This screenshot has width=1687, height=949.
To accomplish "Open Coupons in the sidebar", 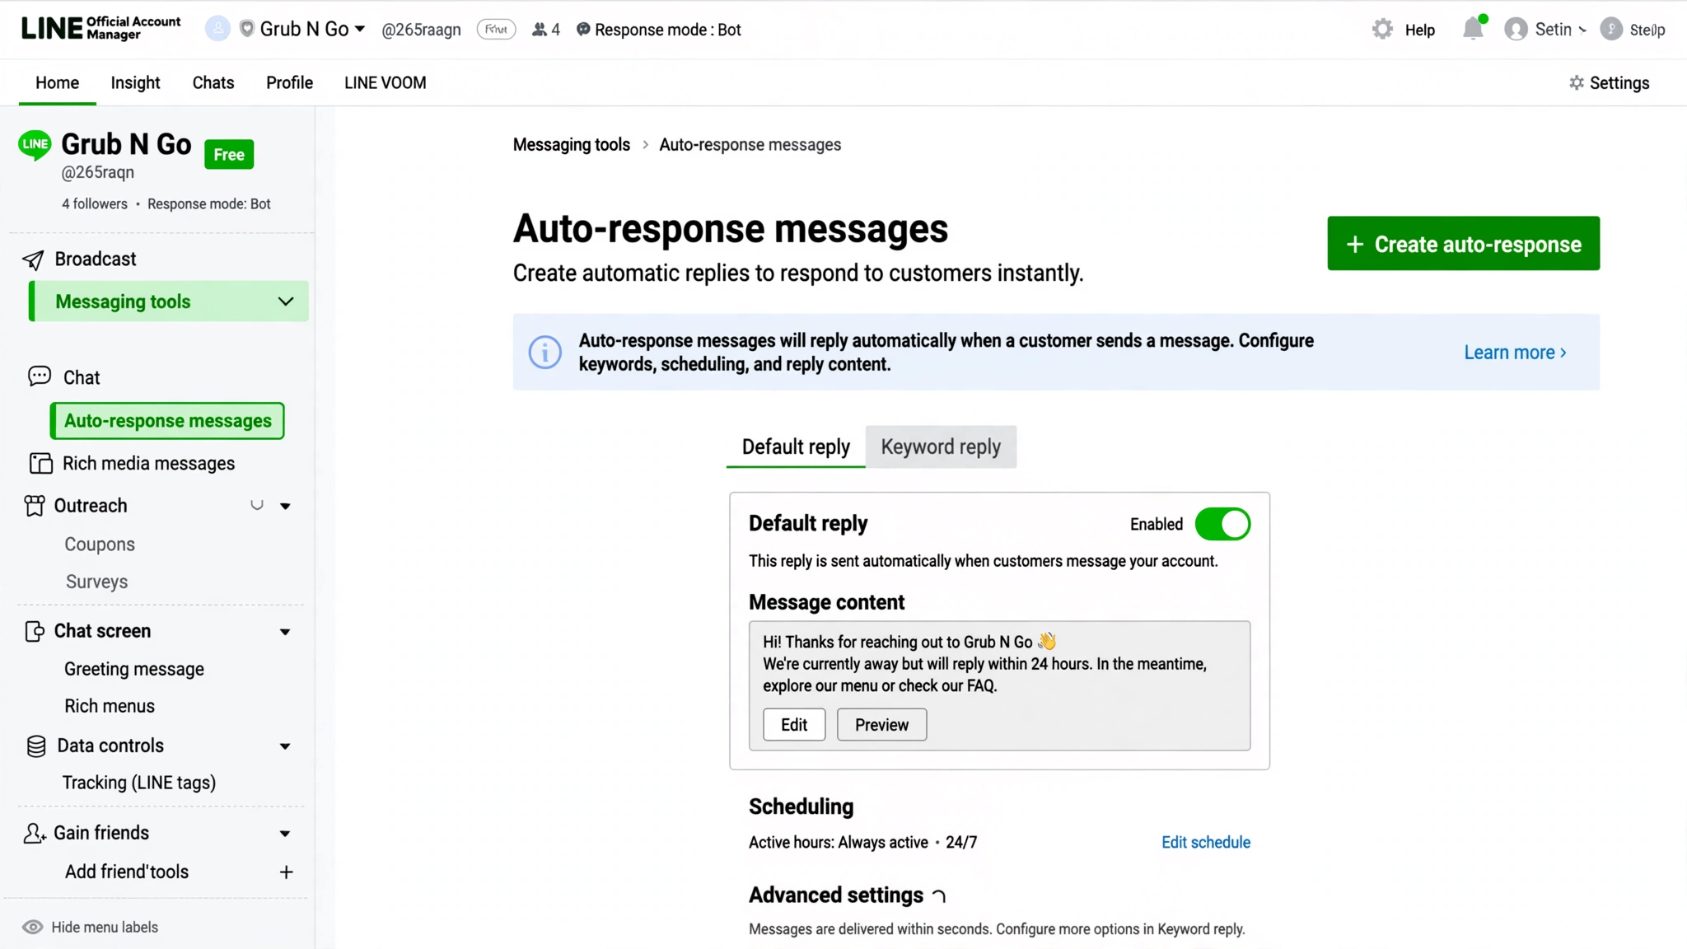I will pyautogui.click(x=100, y=545).
